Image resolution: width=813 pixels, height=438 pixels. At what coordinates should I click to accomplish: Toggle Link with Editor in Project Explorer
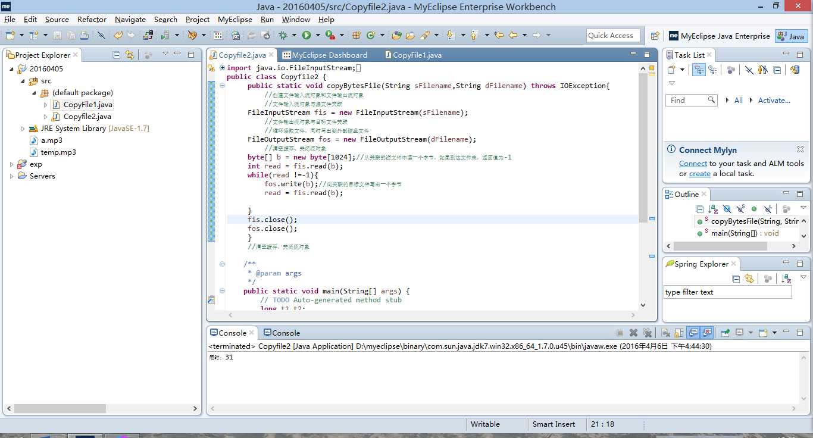[129, 55]
